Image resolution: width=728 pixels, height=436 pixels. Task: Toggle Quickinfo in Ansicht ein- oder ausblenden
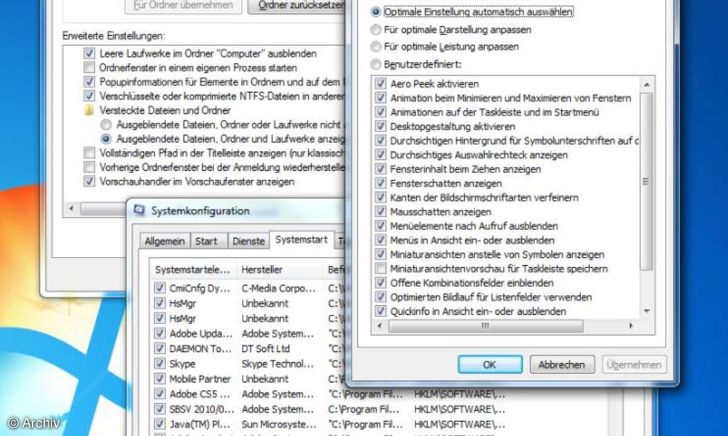pos(380,311)
